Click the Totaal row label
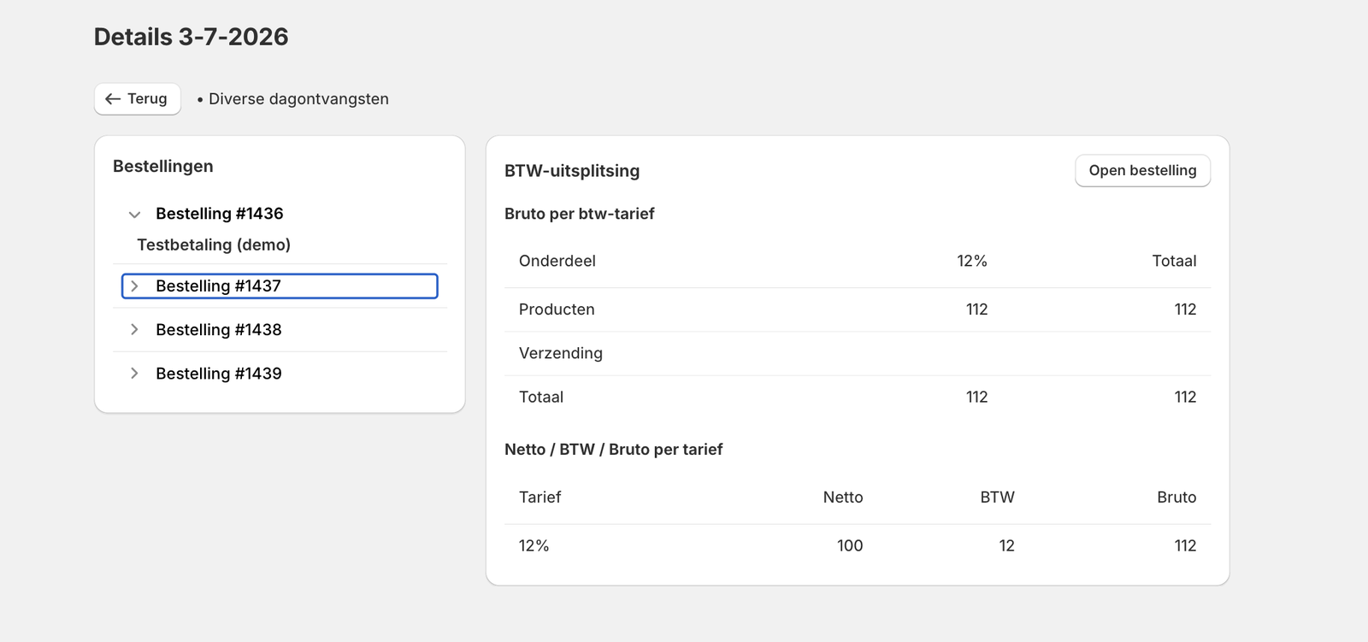The height and width of the screenshot is (642, 1368). (x=541, y=398)
